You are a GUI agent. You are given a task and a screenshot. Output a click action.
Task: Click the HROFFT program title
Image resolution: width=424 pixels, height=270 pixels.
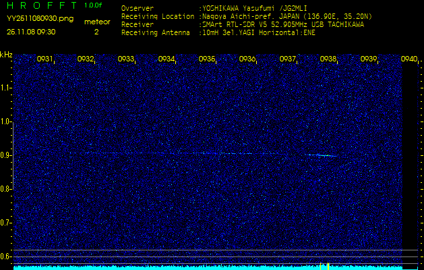point(40,5)
